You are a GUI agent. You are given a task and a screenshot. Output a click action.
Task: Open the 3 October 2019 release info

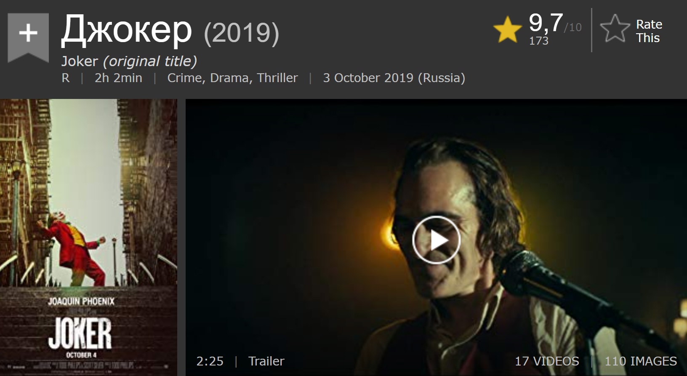[x=394, y=78]
